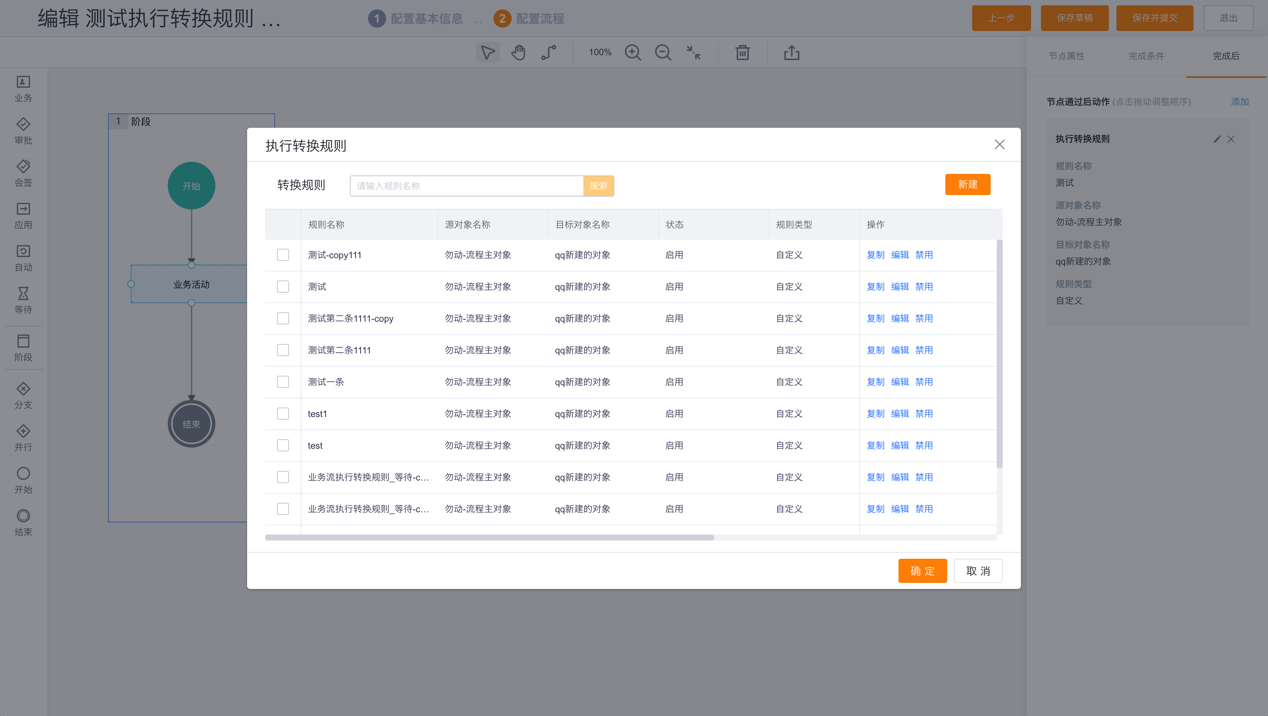Pick the 并行 parallel node icon
Viewport: 1268px width, 716px height.
[x=23, y=431]
